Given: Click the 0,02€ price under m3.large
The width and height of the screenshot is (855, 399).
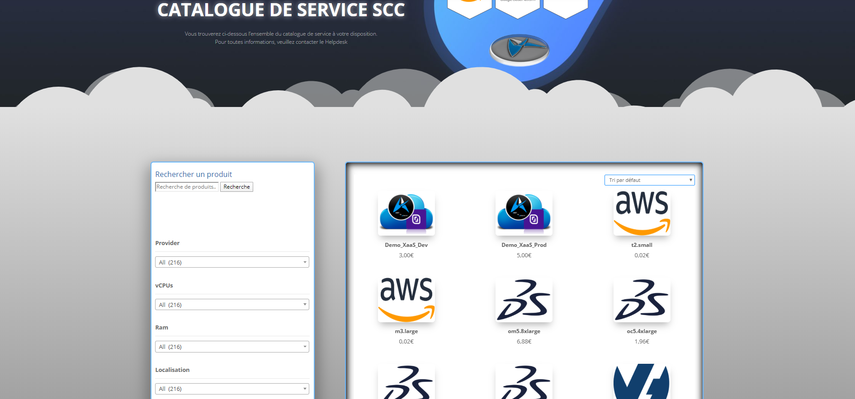Looking at the screenshot, I should point(406,342).
